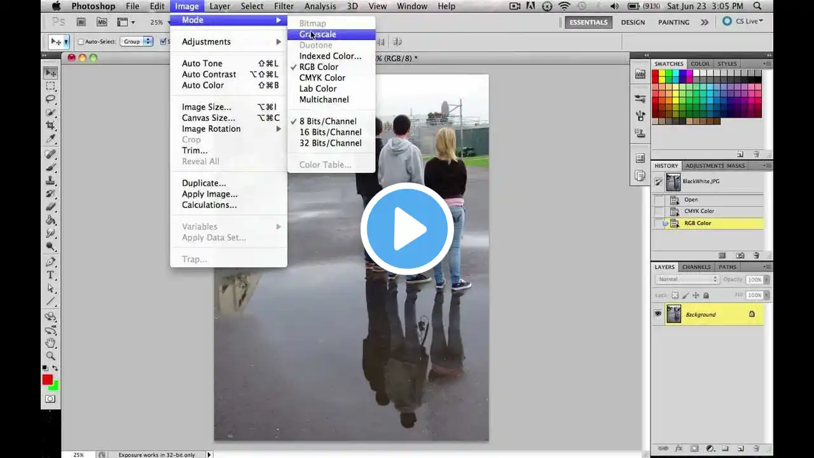Open the Auto-Select Group dropdown
The image size is (814, 458).
click(137, 42)
